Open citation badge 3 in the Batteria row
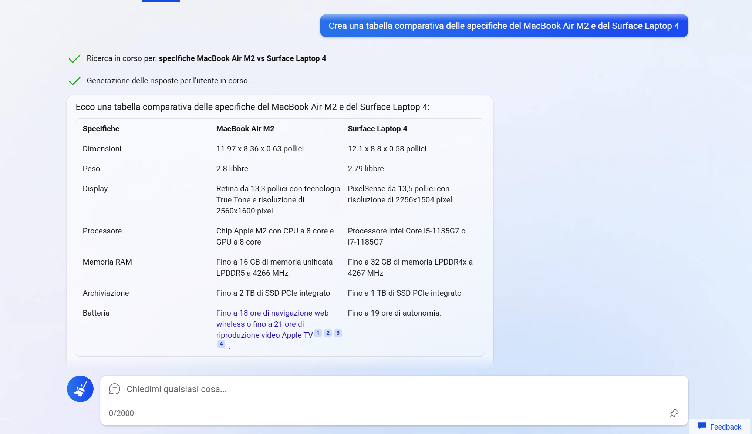This screenshot has height=434, width=752. [338, 333]
